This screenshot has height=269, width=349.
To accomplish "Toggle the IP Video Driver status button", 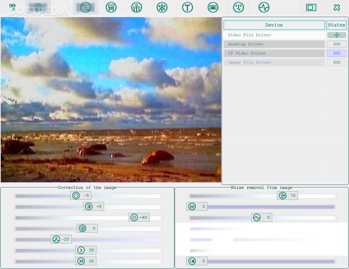I will coord(337,53).
